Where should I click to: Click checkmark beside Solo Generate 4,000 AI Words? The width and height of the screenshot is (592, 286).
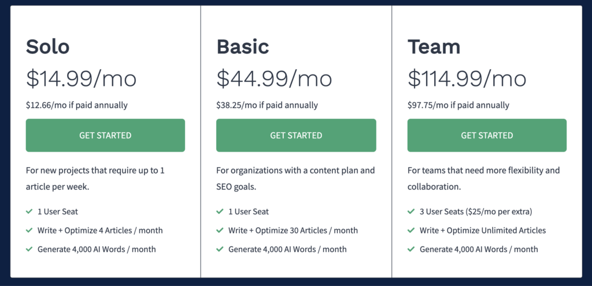click(x=29, y=249)
